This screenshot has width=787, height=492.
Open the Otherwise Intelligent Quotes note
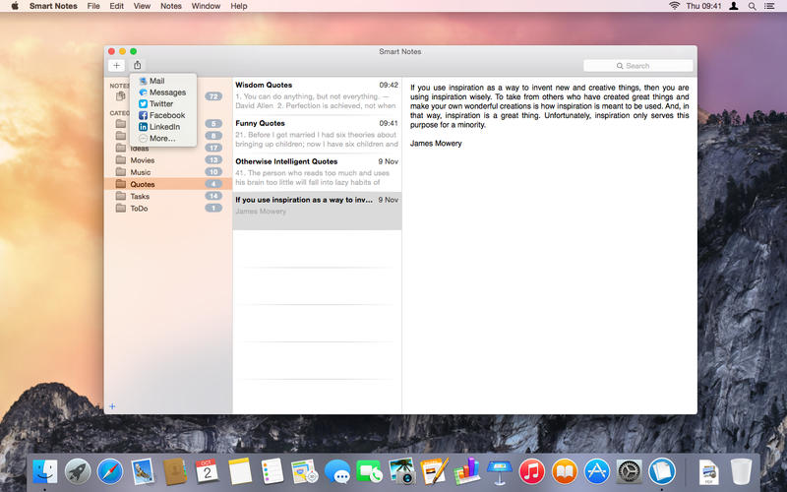coord(317,172)
